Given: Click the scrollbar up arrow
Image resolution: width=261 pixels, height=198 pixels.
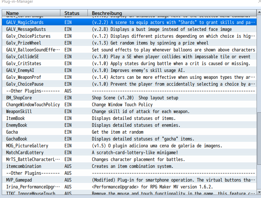Looking at the screenshot, I should [259, 12].
